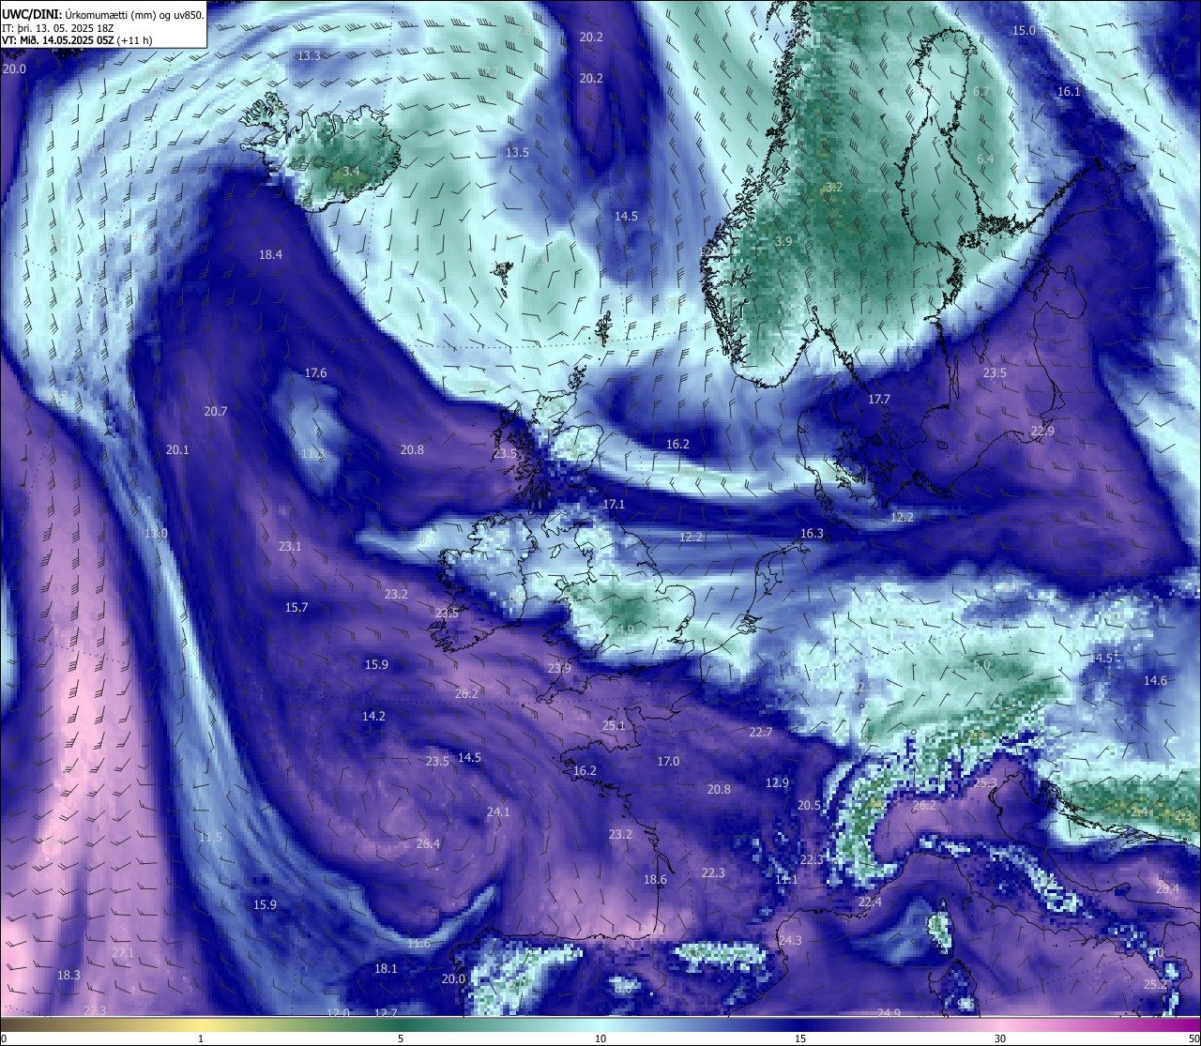Click the 13.5 value east of Iceland
The height and width of the screenshot is (1046, 1201).
(517, 152)
